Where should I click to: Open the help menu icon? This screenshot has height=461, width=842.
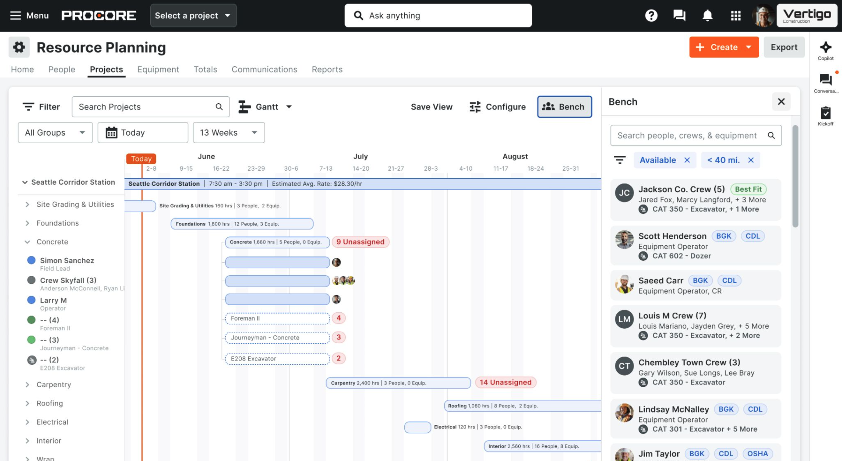[651, 15]
